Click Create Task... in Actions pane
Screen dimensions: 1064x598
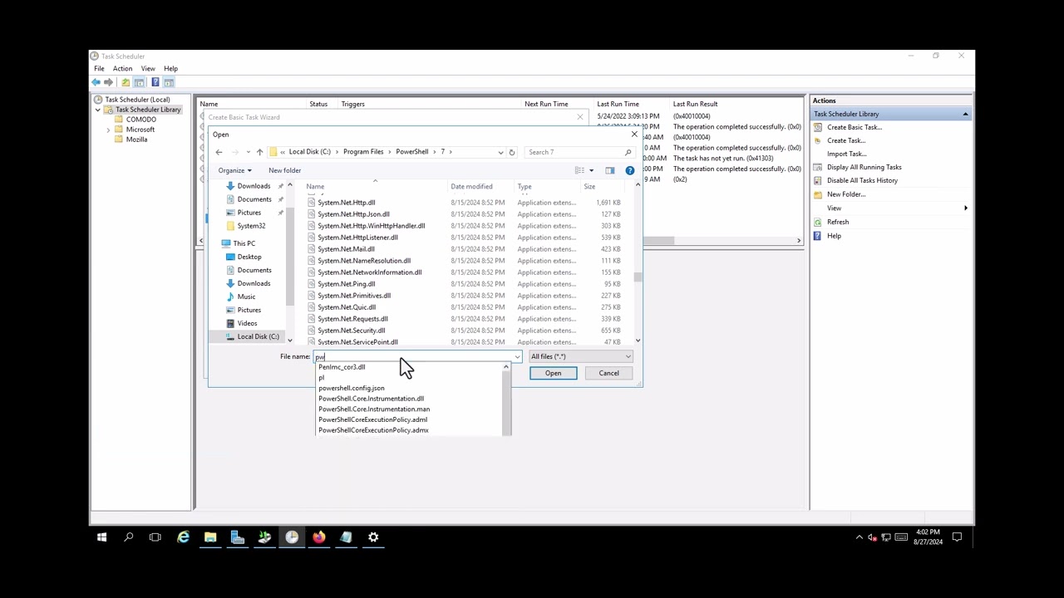tap(846, 140)
